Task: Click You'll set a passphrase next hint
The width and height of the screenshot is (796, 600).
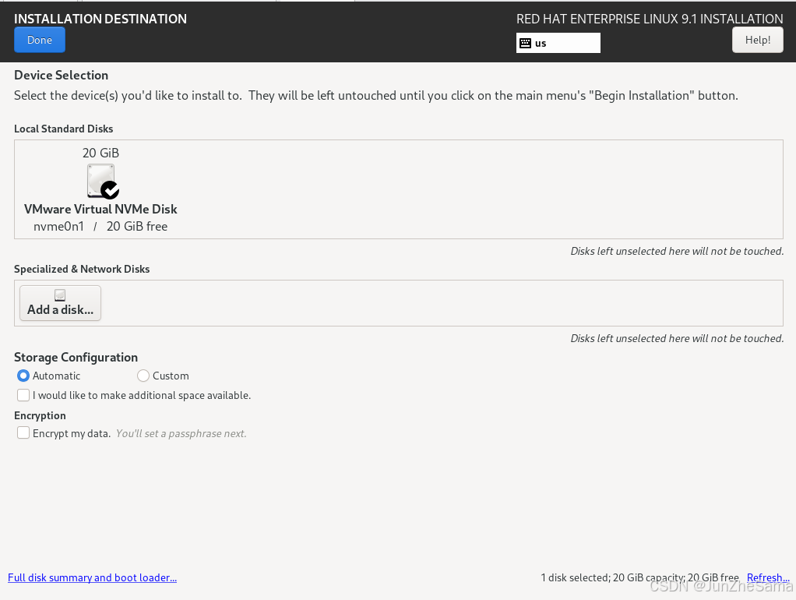Action: point(181,433)
